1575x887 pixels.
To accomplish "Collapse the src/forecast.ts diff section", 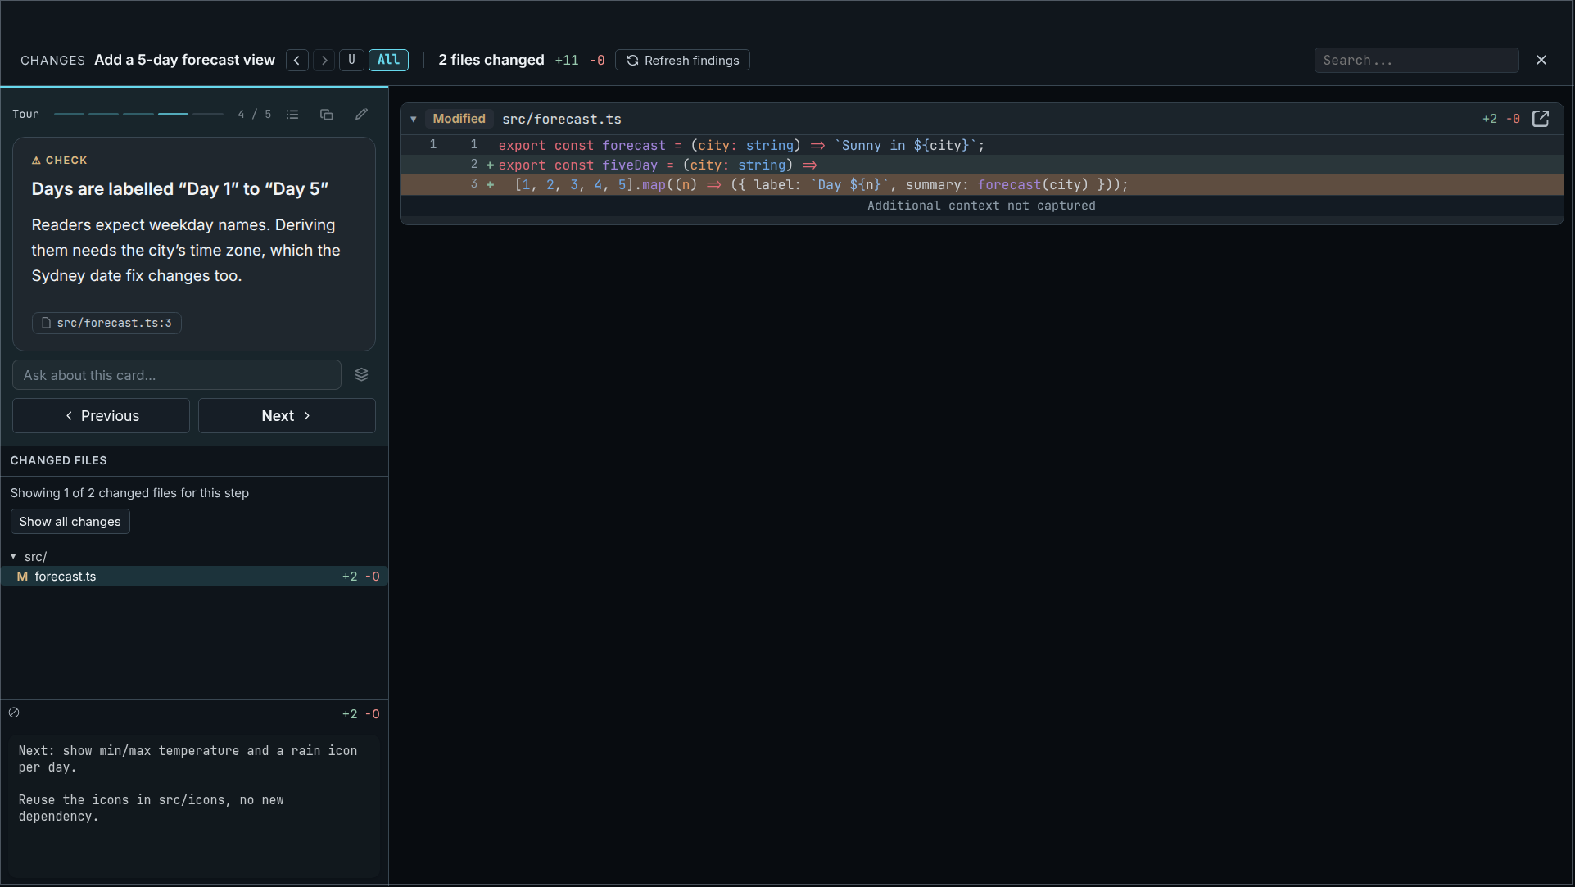I will pyautogui.click(x=414, y=119).
